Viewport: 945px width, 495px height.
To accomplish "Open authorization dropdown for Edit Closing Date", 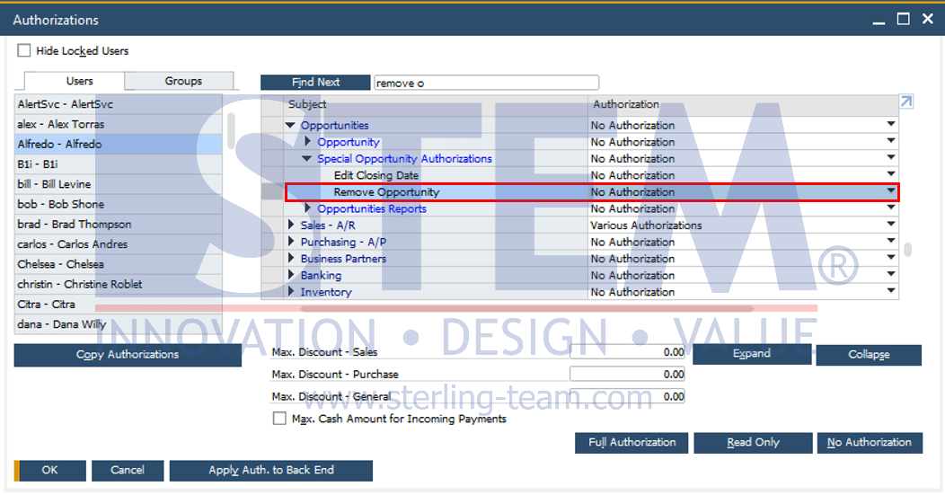I will [891, 175].
